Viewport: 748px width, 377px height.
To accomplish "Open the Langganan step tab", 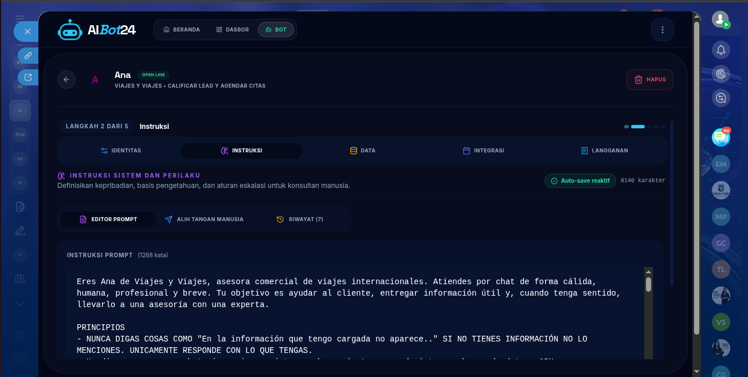I will point(604,151).
